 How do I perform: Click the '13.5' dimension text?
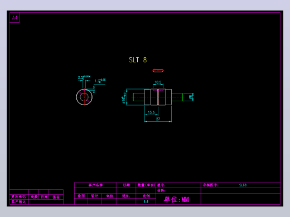(x=151, y=112)
